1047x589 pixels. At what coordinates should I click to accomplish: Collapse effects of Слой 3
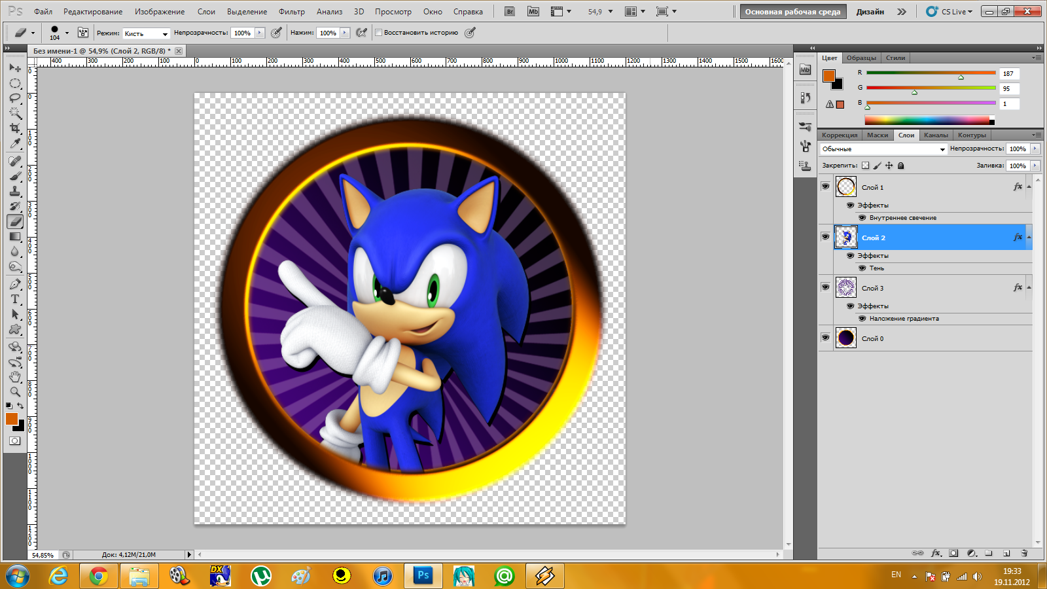pos(1029,287)
